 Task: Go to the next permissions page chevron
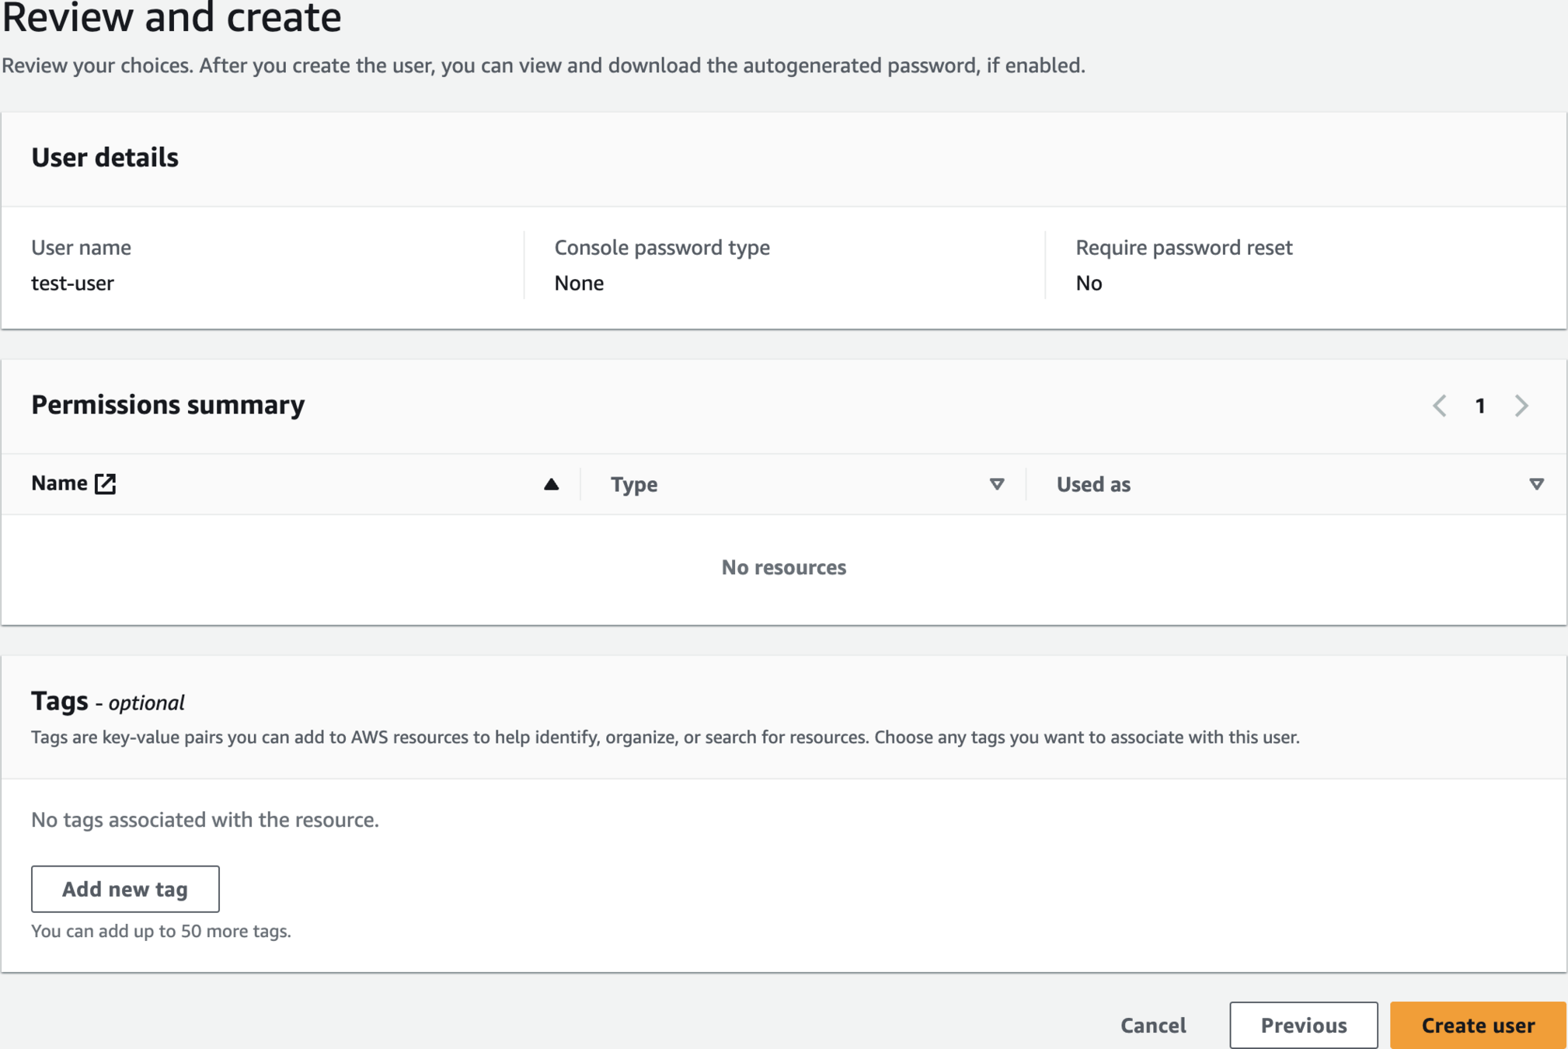[x=1521, y=406]
